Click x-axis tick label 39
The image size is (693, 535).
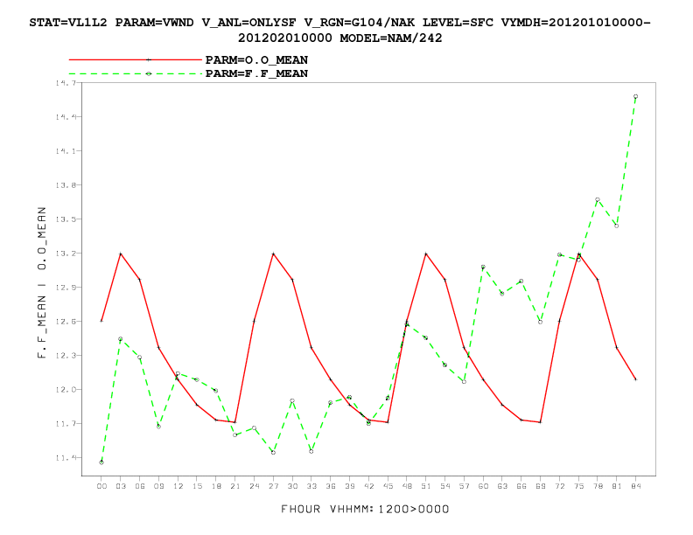(350, 486)
